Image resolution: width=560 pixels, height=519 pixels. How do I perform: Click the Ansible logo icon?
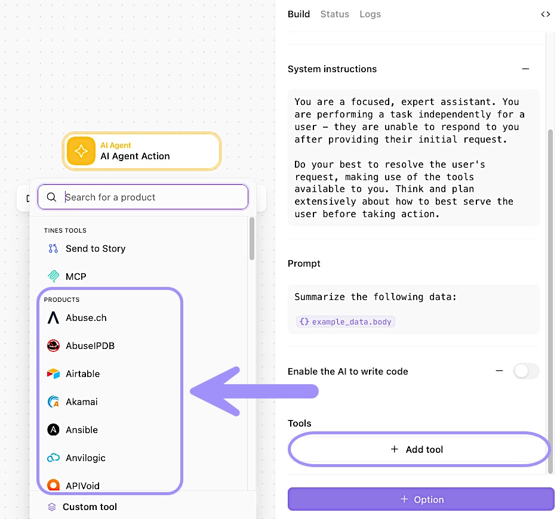coord(53,430)
